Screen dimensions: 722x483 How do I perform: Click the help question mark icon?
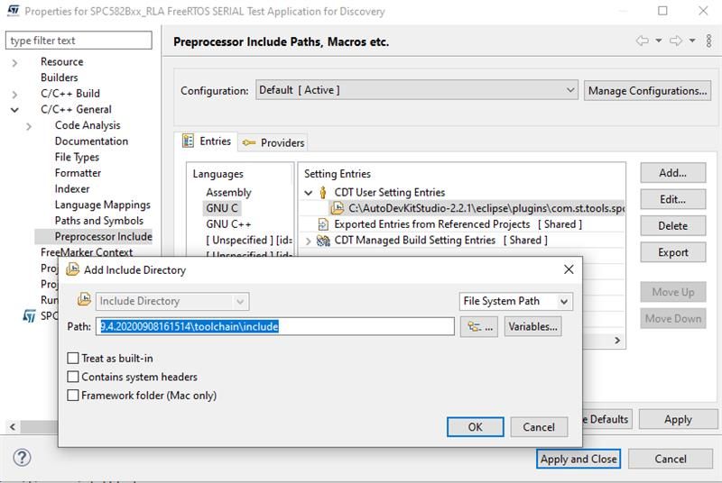click(x=23, y=458)
